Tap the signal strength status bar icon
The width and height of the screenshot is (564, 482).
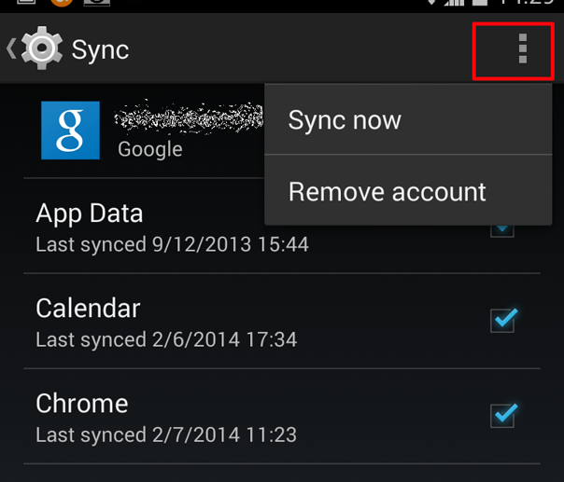[x=454, y=3]
